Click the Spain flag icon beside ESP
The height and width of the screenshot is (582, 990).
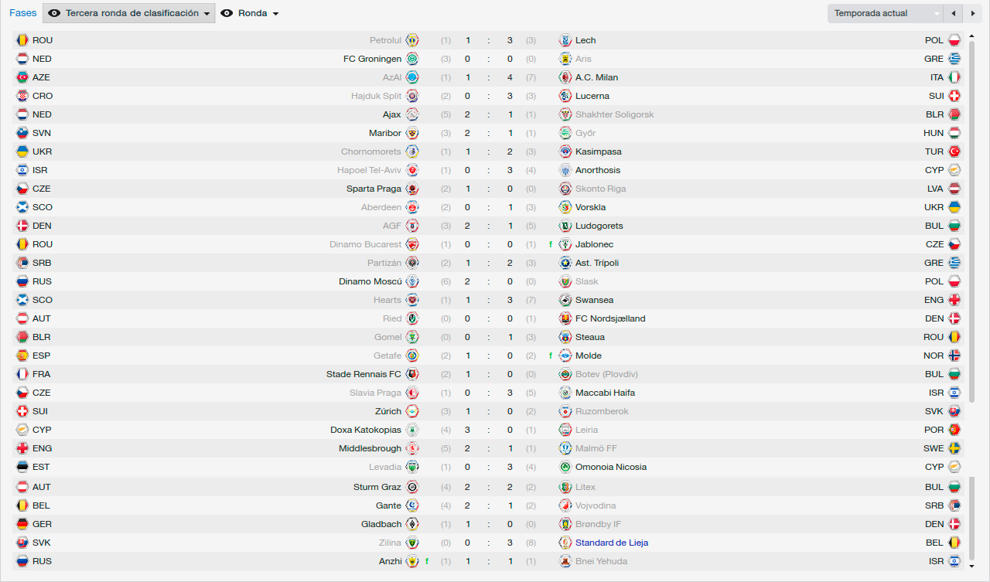[22, 356]
